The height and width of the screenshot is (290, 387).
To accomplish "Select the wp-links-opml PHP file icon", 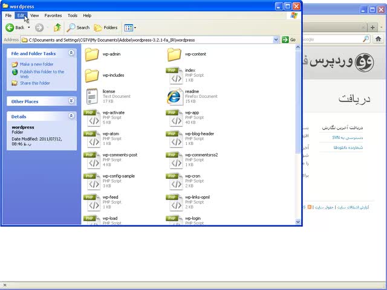I will click(x=175, y=203).
